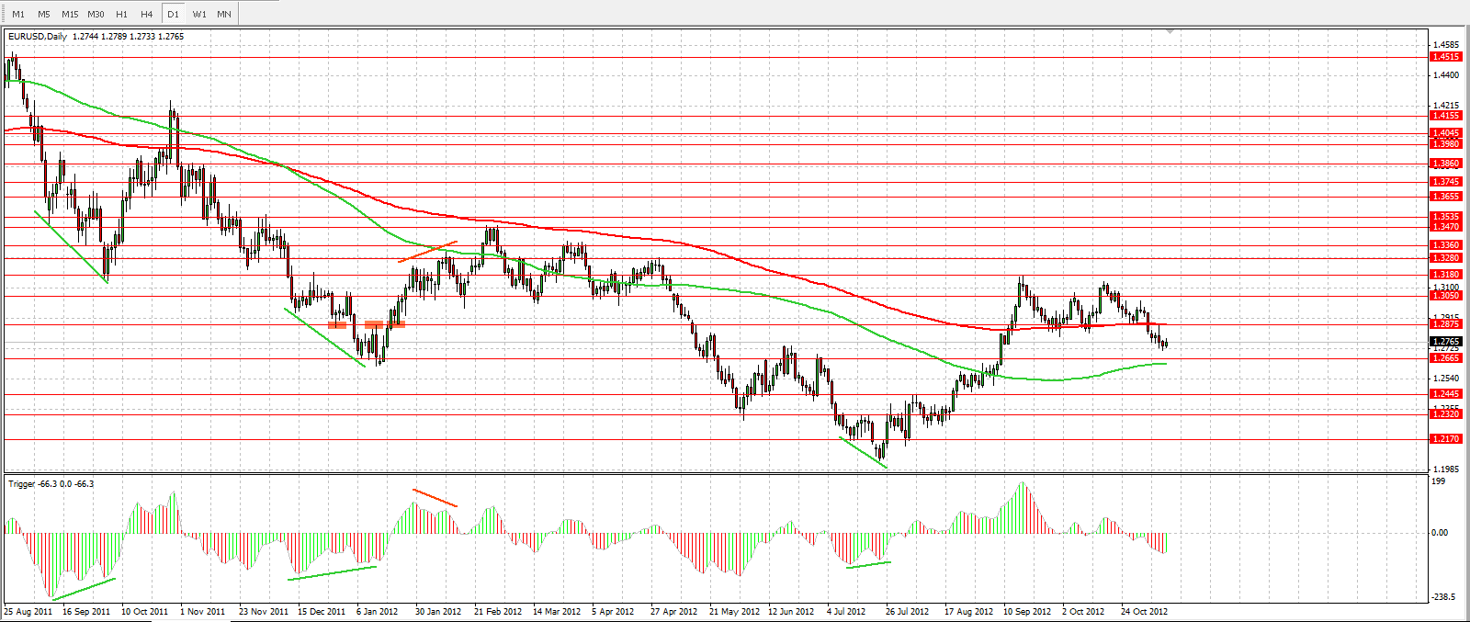The image size is (1470, 622).
Task: Click the 1.2445 red price level label
Action: (x=1446, y=394)
